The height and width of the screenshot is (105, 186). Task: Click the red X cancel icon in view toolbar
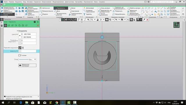(x=147, y=20)
